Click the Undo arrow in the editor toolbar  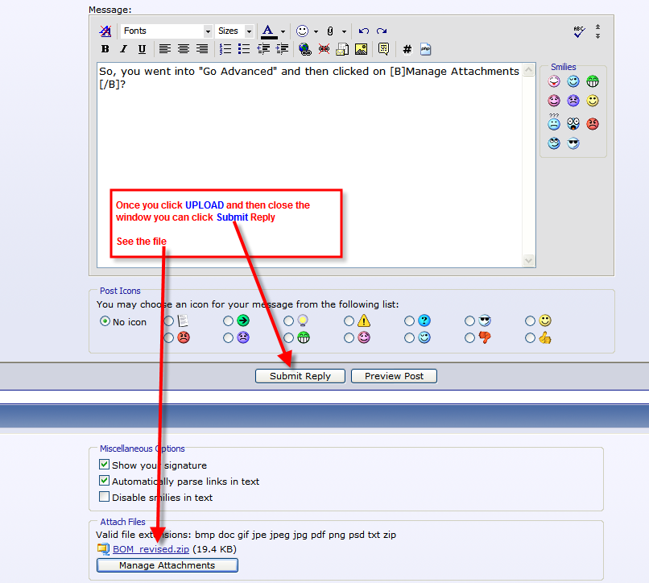[364, 31]
